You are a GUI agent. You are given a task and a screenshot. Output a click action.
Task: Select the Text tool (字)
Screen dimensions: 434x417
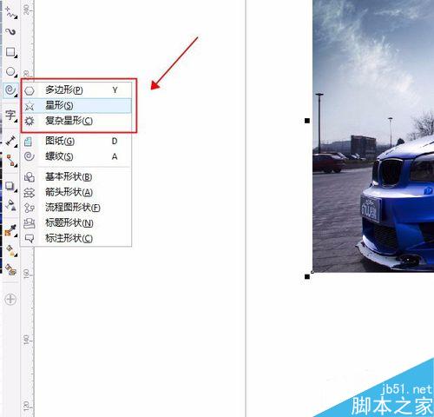[11, 116]
